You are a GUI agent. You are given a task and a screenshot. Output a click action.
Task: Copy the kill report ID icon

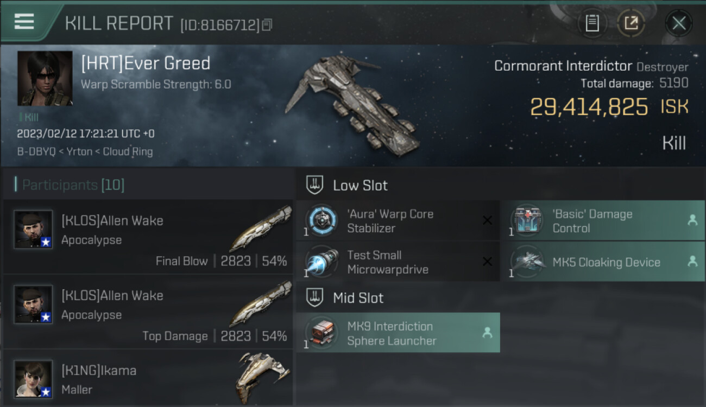coord(267,24)
